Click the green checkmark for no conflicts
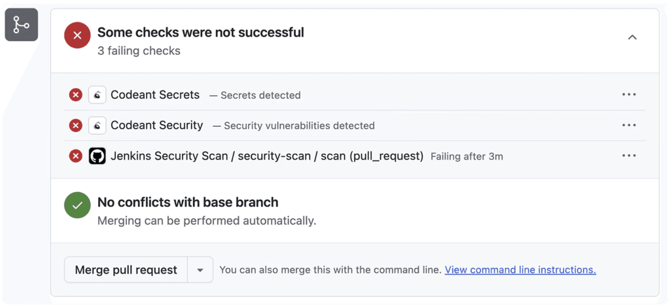The height and width of the screenshot is (307, 670). point(77,205)
